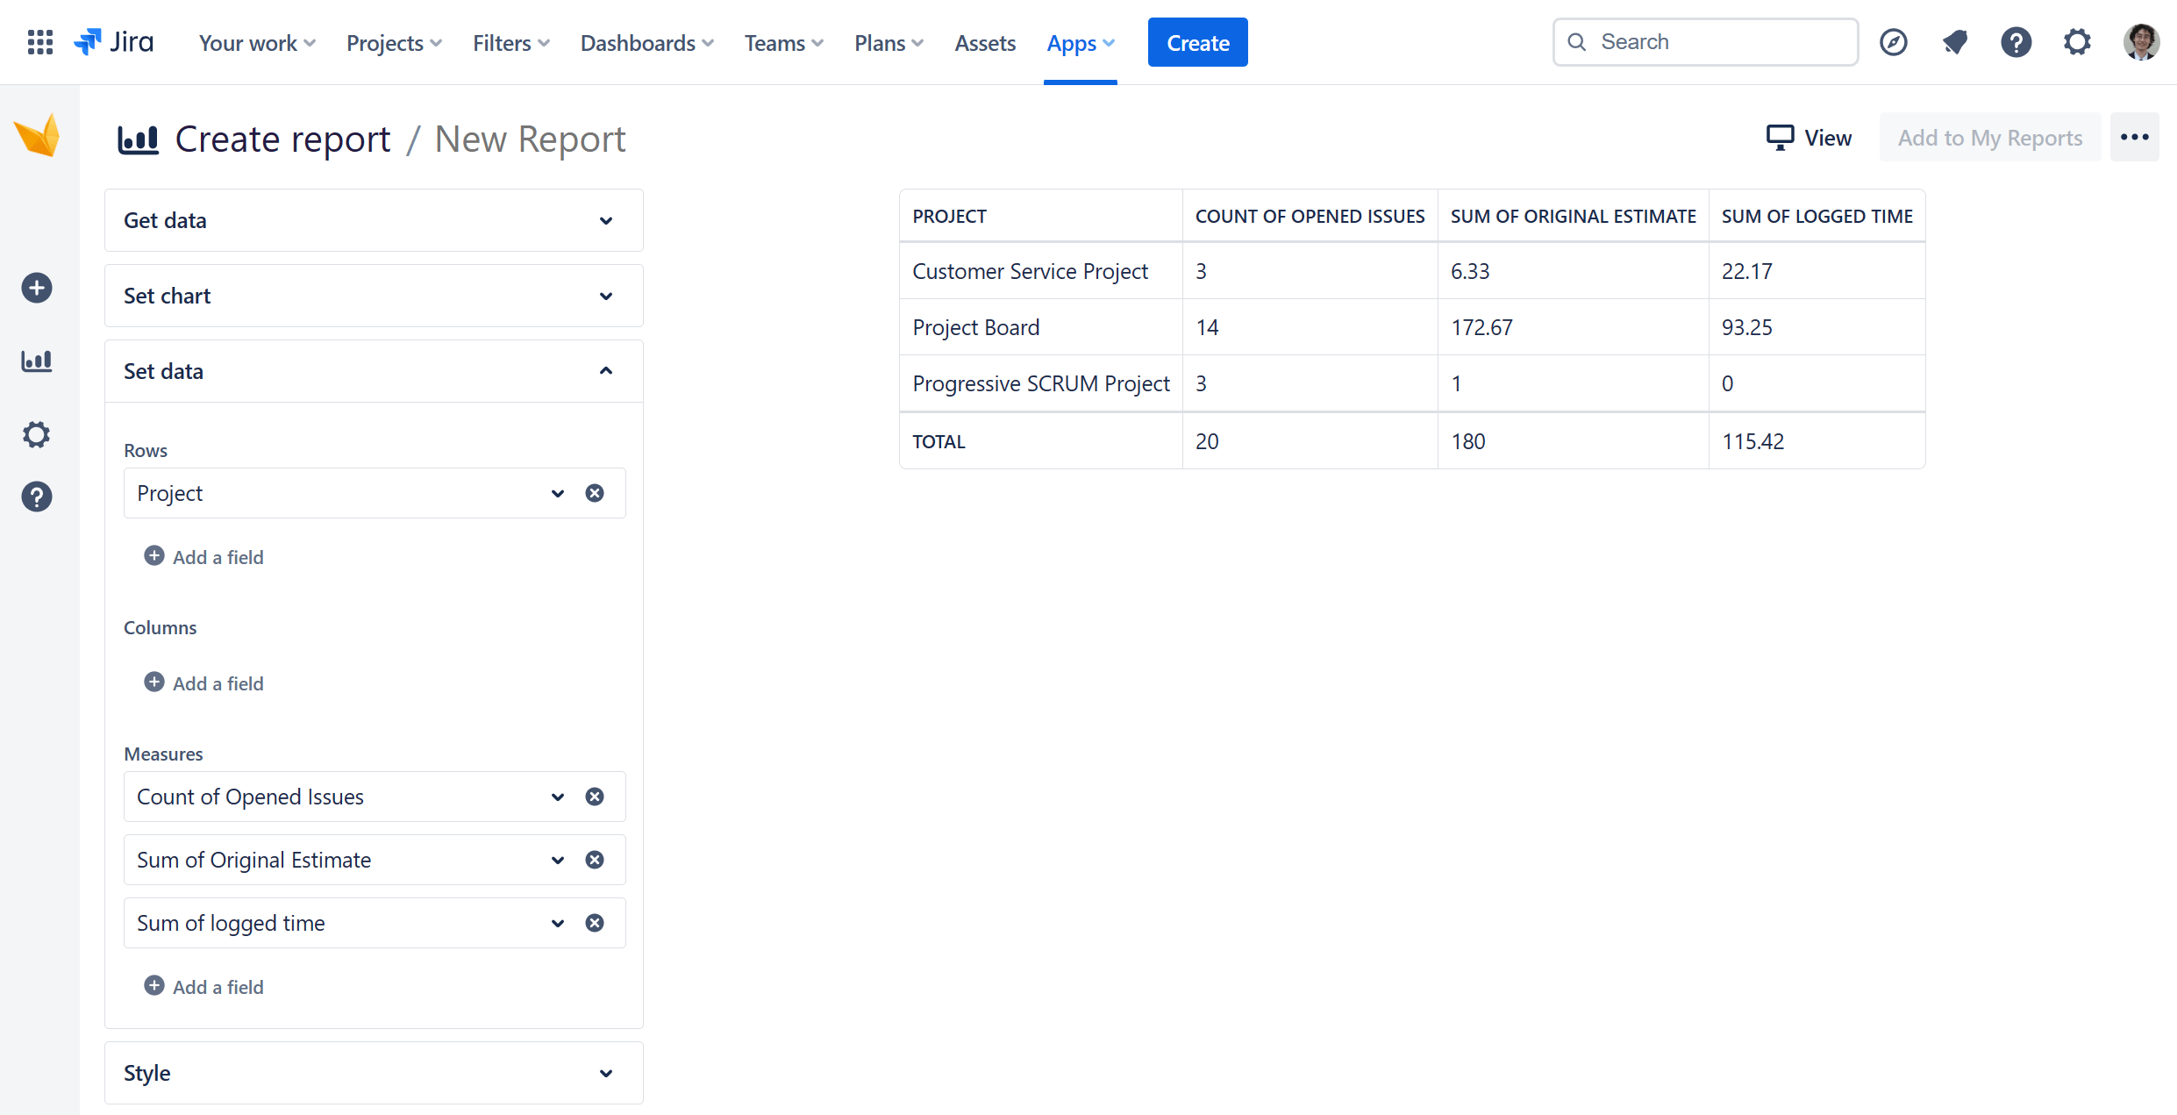Expand the Set chart section
This screenshot has width=2177, height=1115.
(x=605, y=296)
